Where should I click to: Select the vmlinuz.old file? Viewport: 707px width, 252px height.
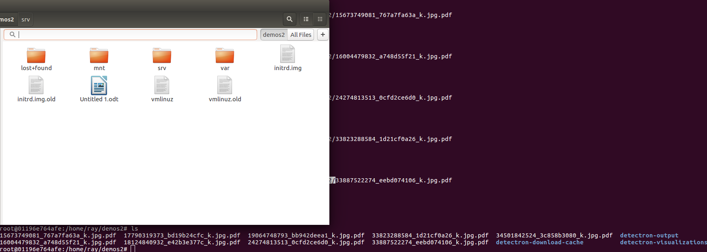click(225, 90)
